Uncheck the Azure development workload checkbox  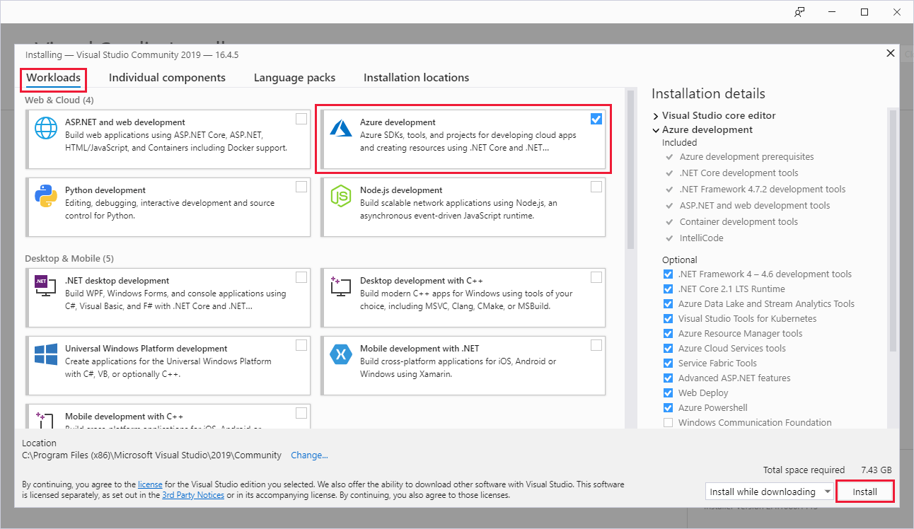click(x=596, y=119)
